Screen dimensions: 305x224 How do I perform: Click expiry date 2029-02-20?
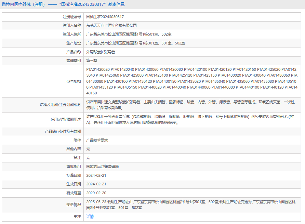[96, 193]
